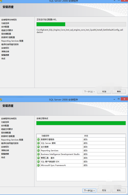Select 磁盘空间要求 step in the in-progress window

pyautogui.click(x=7, y=30)
